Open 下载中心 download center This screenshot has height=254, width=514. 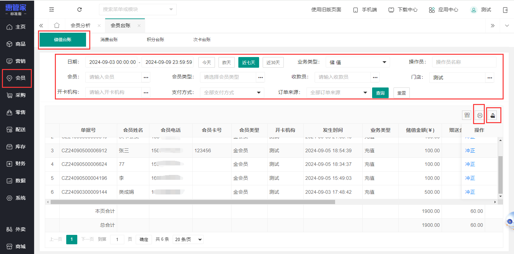tap(403, 10)
